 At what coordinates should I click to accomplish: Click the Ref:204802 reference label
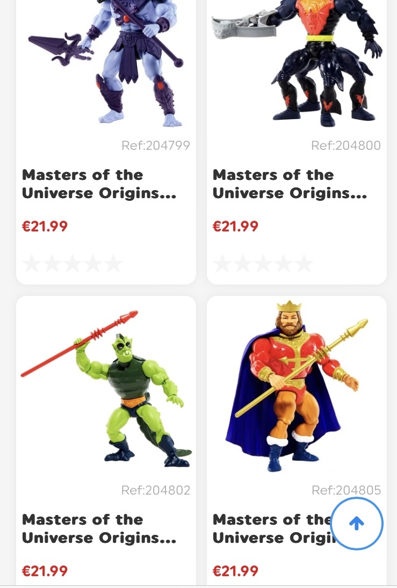pos(156,490)
